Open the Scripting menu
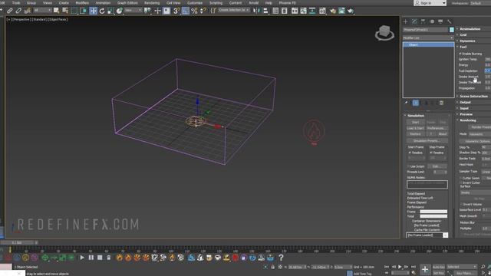The height and width of the screenshot is (276, 491). [216, 3]
